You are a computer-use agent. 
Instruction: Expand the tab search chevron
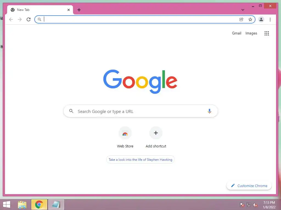(x=243, y=10)
